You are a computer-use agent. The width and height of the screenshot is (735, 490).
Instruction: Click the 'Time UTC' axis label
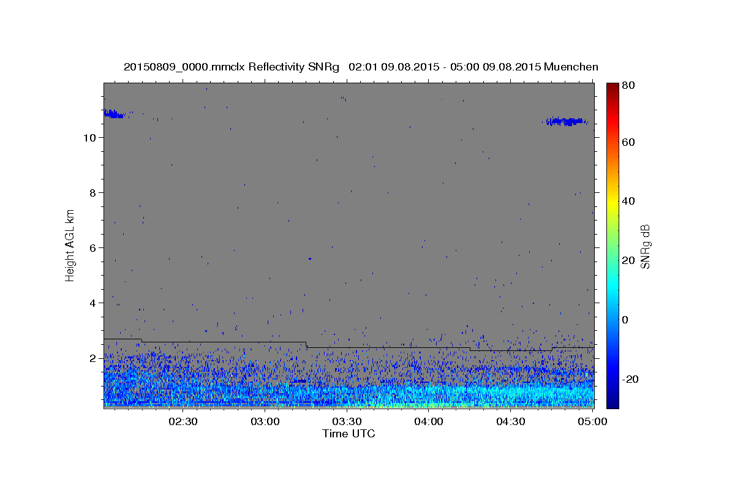349,434
